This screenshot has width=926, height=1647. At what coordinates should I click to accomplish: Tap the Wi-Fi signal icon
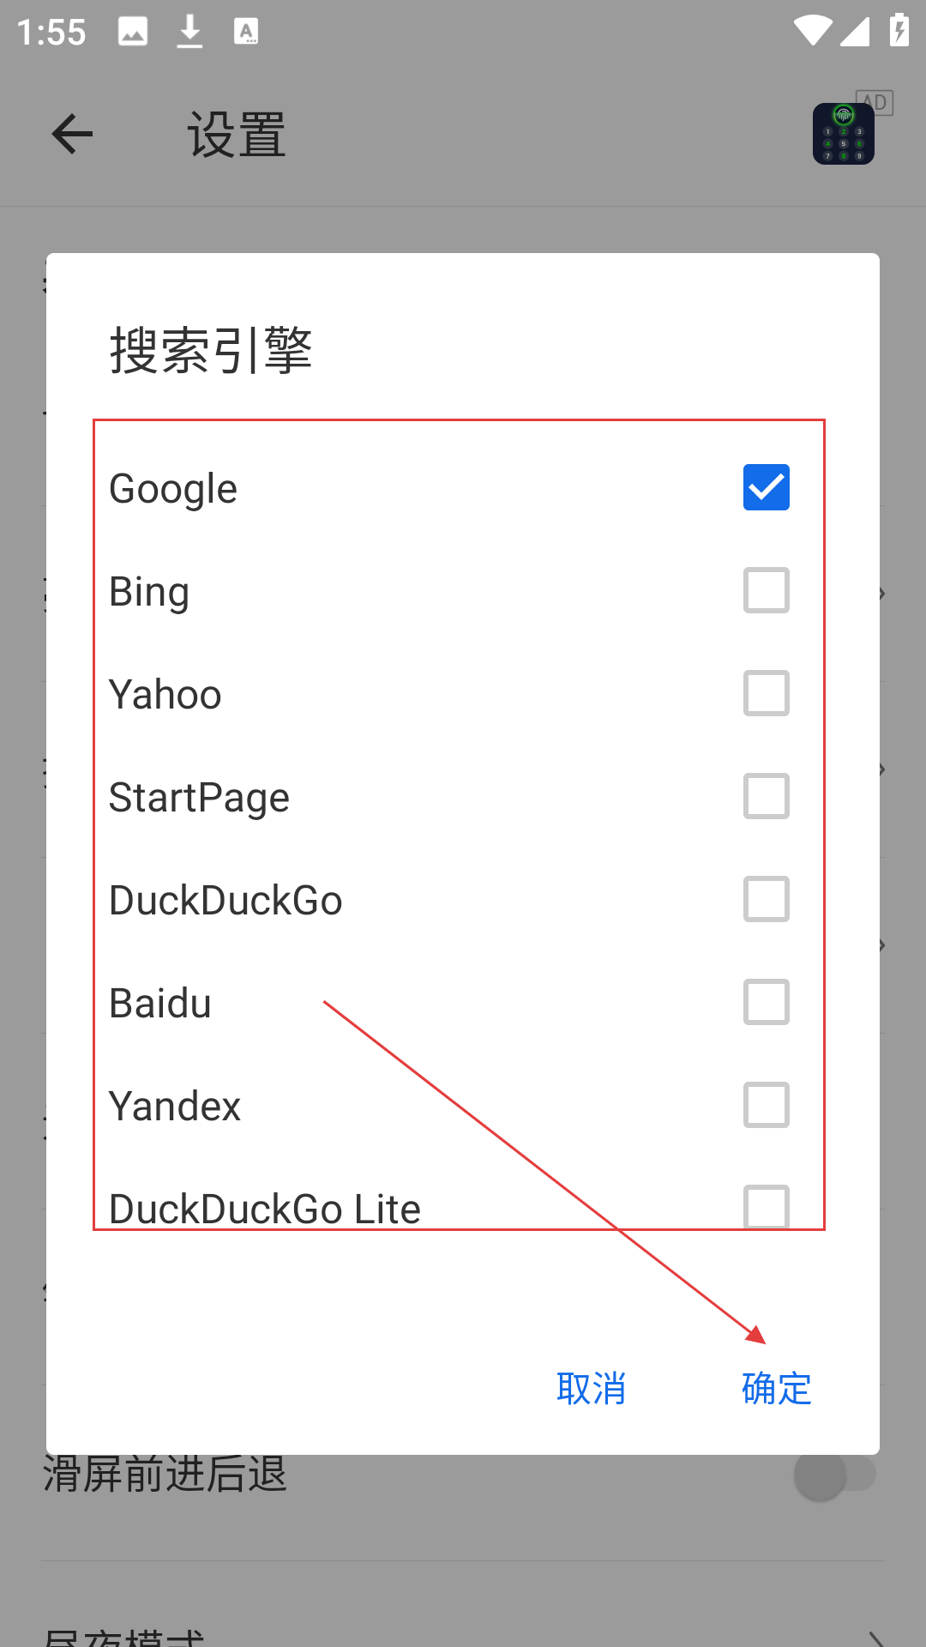tap(811, 31)
